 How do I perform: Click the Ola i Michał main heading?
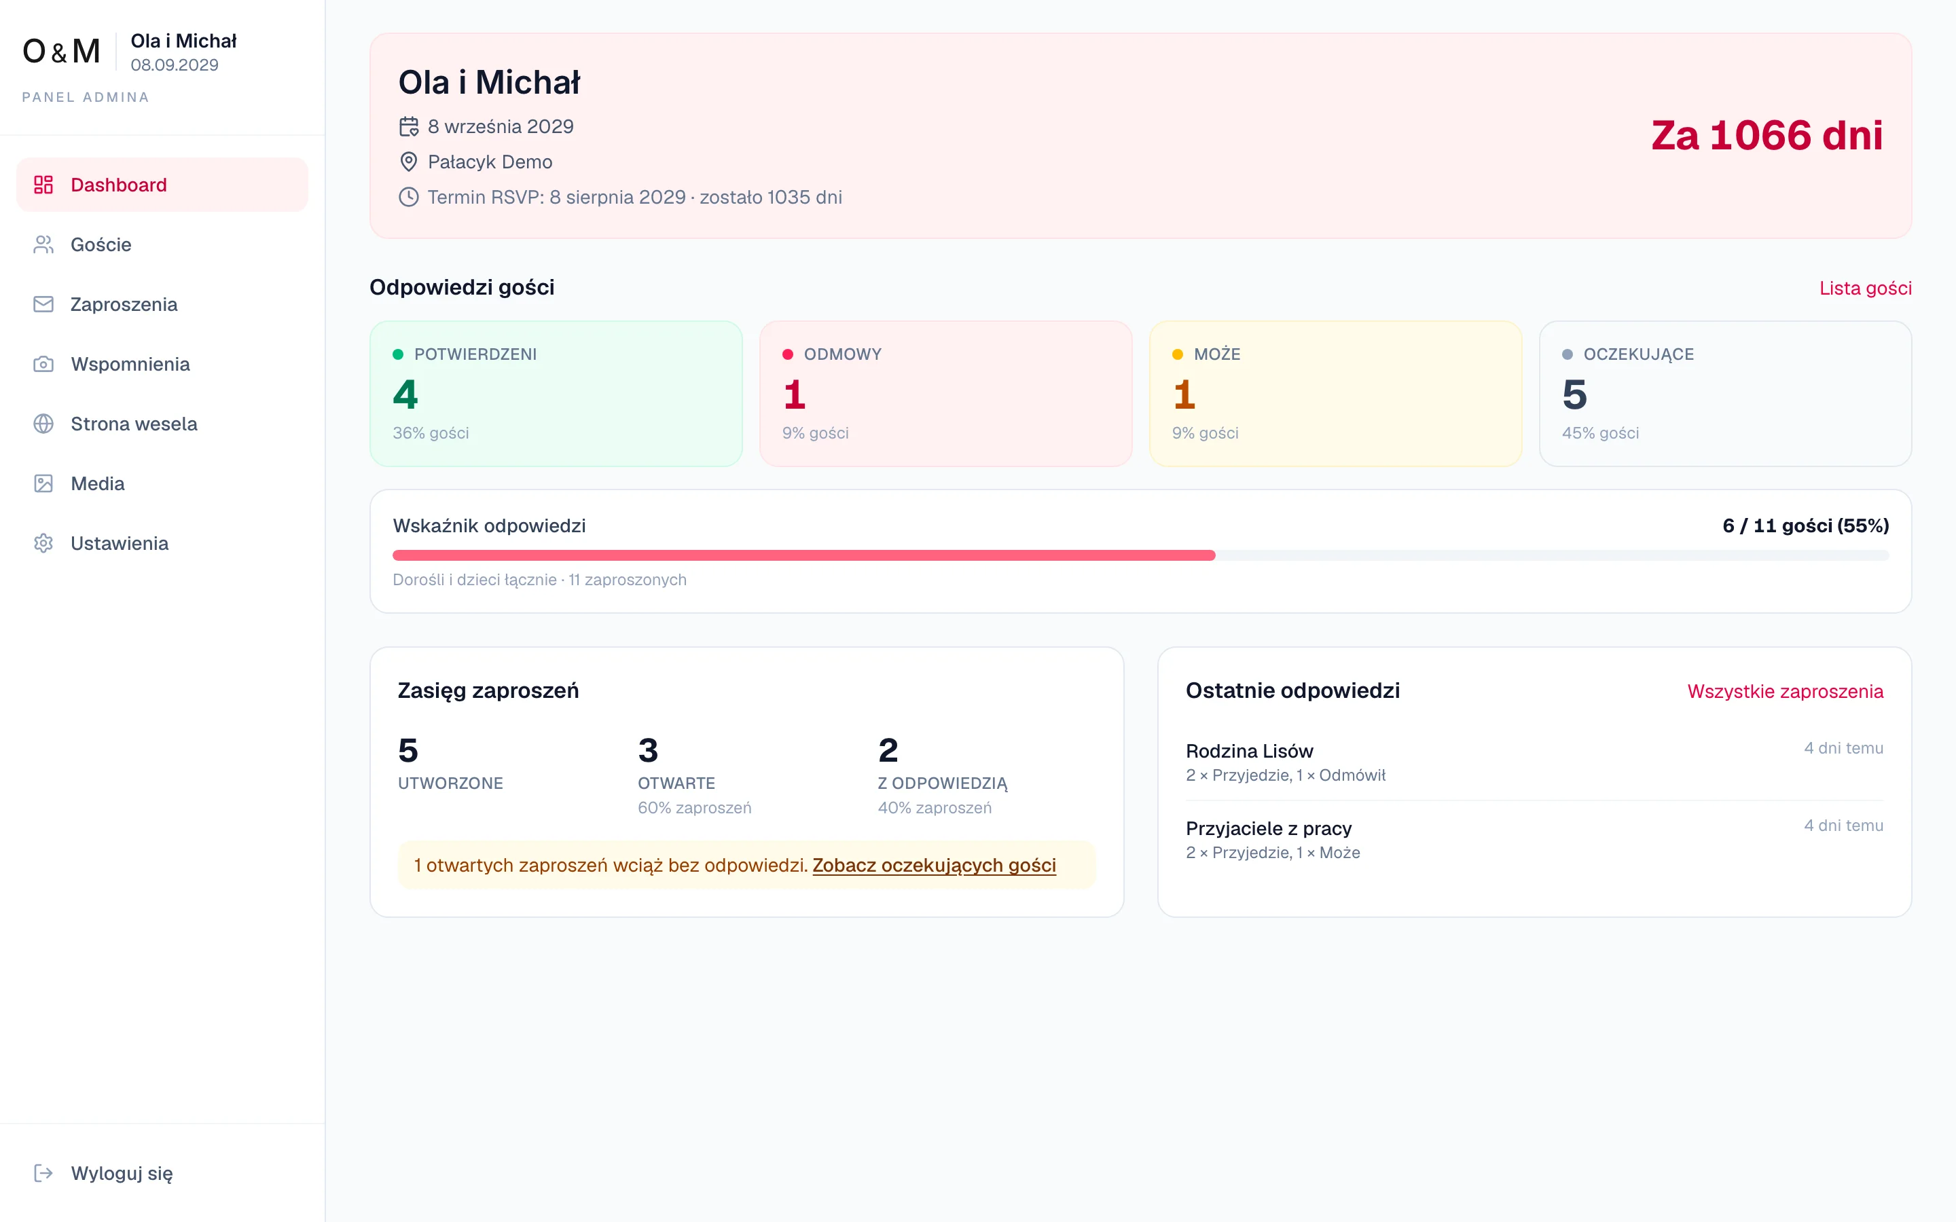coord(489,82)
